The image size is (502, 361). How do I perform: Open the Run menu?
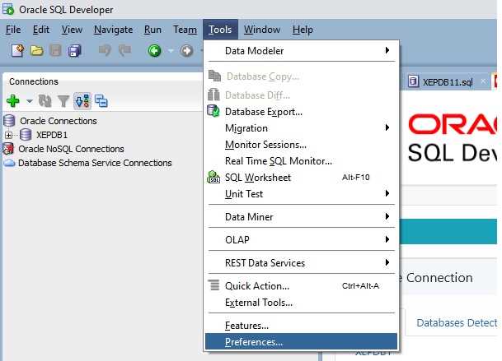152,30
